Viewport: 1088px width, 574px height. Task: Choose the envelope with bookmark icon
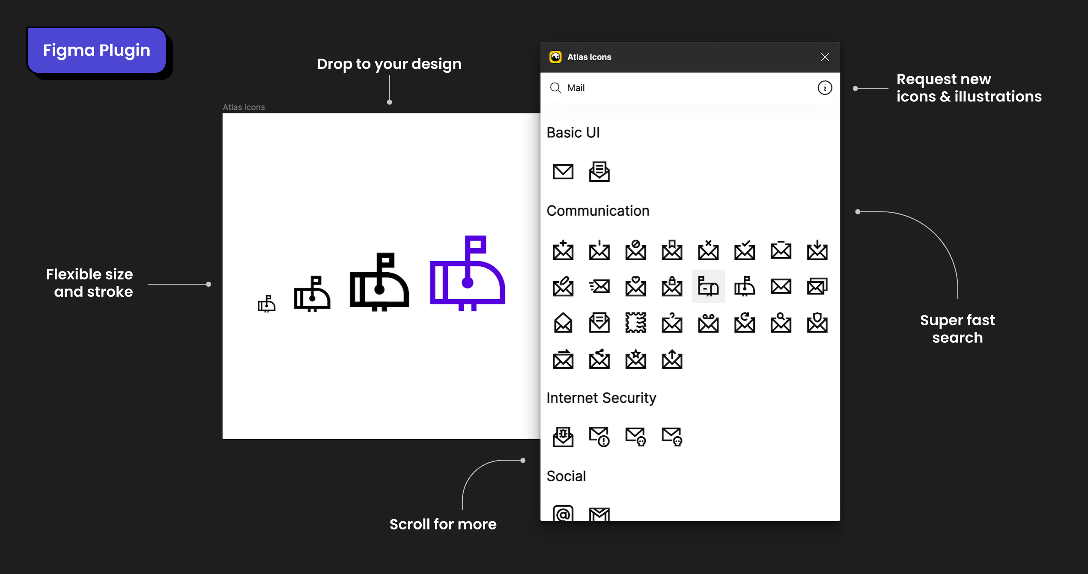pos(672,250)
